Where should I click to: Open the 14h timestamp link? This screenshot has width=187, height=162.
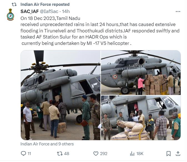tap(66, 11)
